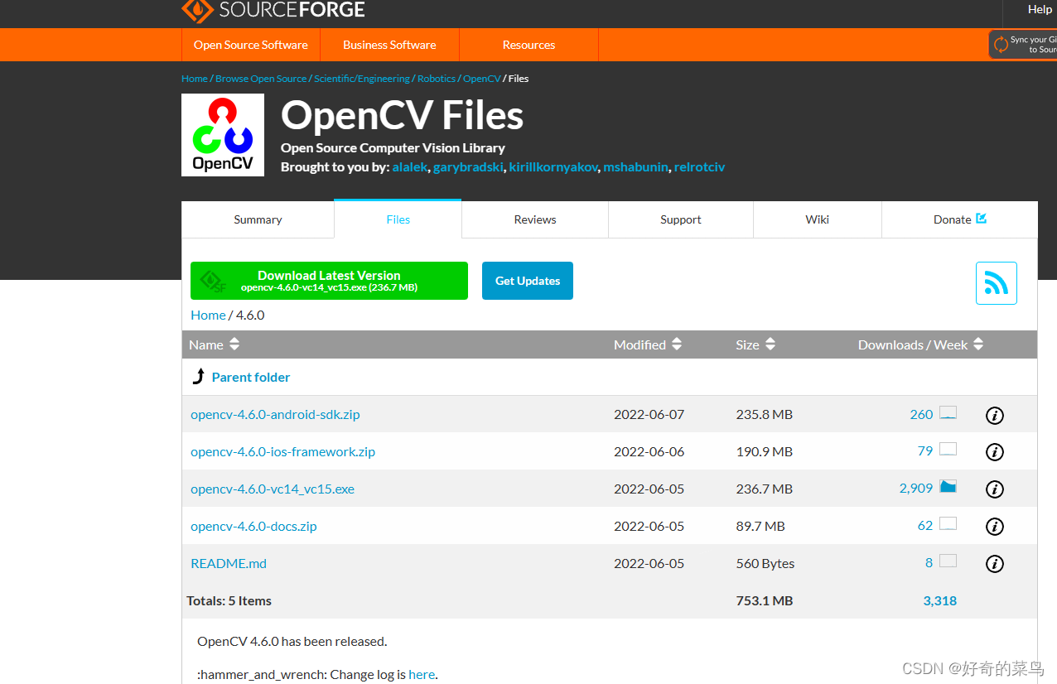Image resolution: width=1057 pixels, height=684 pixels.
Task: Click the blue folder icon beside 2,909 downloads
Action: click(947, 487)
